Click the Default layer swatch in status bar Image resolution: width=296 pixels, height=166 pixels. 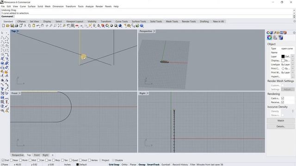77,165
